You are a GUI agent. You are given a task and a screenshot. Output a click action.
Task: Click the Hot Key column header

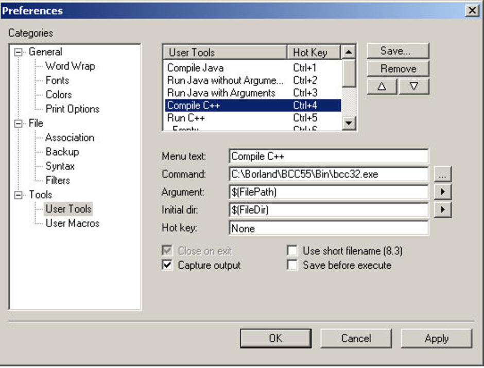coord(312,51)
